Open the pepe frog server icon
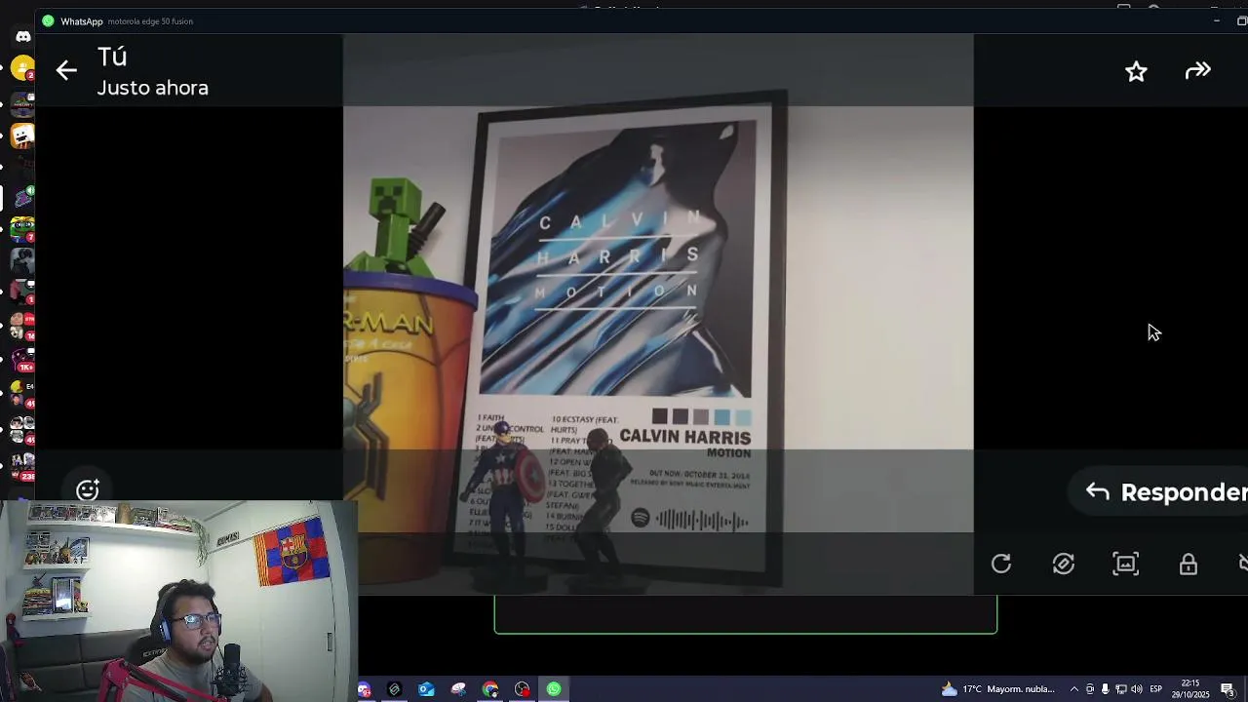1248x702 pixels. [x=22, y=228]
